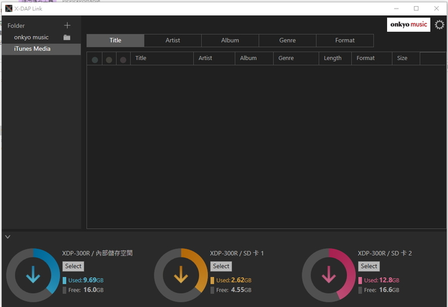Screen dimensions: 448x307
Task: Collapse the device panel with chevron
Action: [x=7, y=236]
